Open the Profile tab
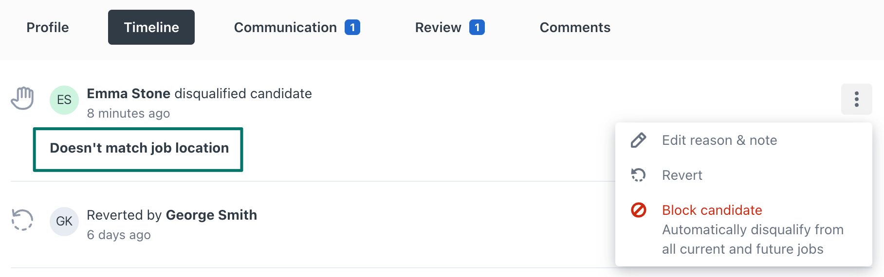The width and height of the screenshot is (884, 277). tap(48, 27)
